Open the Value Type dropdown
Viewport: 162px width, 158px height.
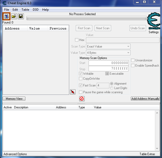coord(108,53)
